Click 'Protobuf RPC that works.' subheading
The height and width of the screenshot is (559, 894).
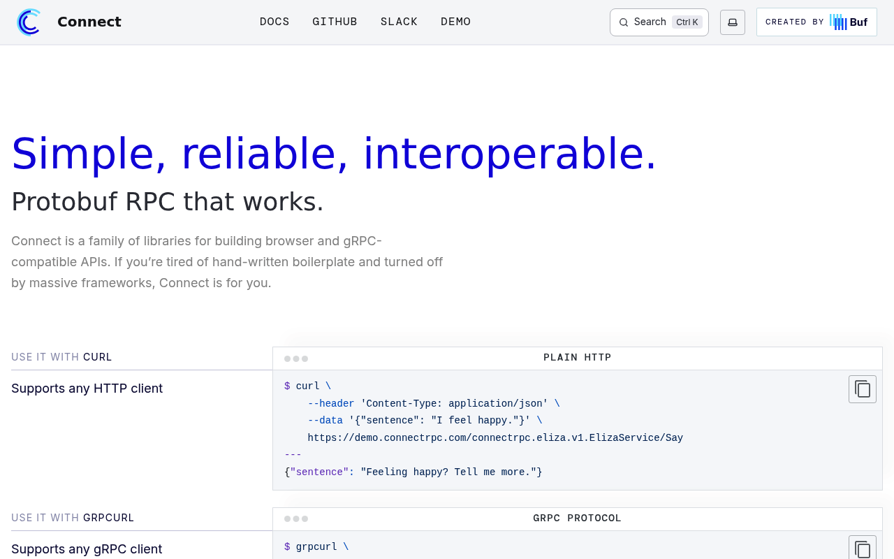click(x=168, y=202)
